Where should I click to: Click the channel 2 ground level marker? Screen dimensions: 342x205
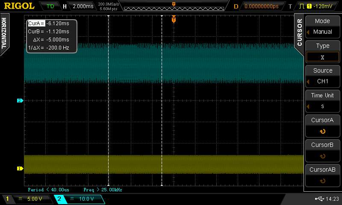(19, 101)
